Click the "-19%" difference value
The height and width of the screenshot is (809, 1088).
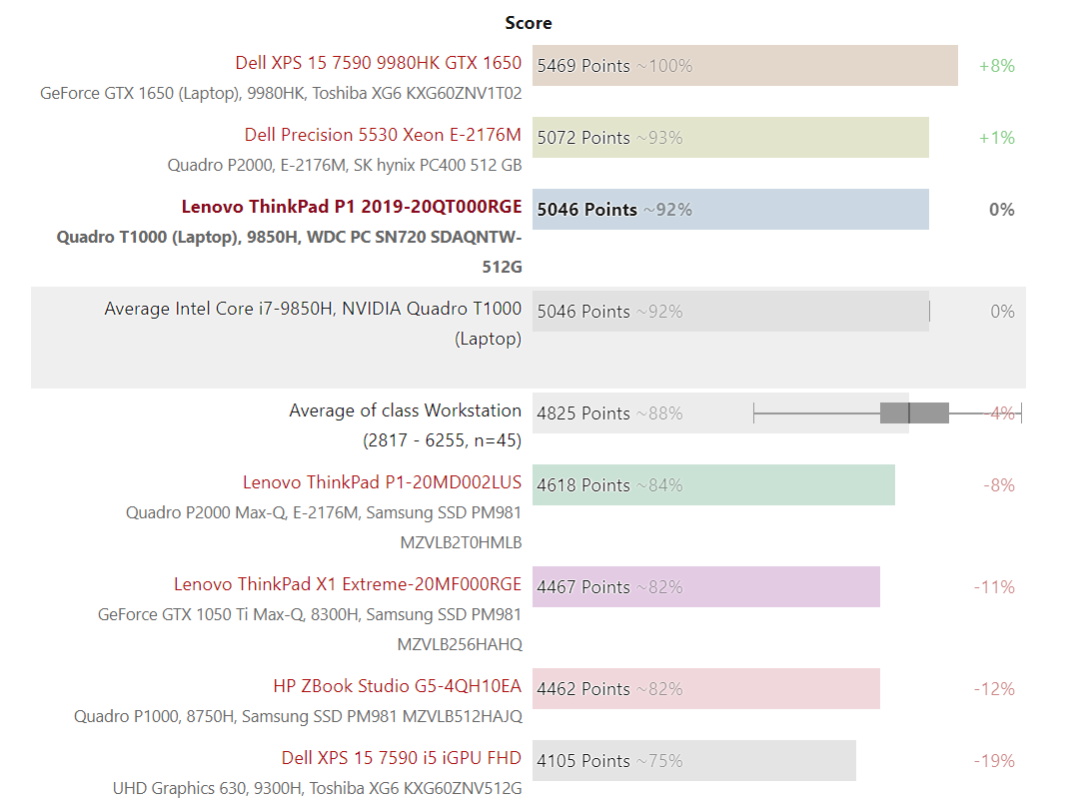[x=994, y=761]
